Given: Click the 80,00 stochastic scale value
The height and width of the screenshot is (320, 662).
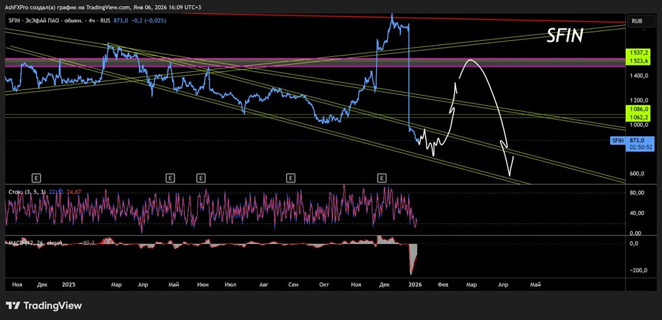Looking at the screenshot, I should pyautogui.click(x=636, y=192).
